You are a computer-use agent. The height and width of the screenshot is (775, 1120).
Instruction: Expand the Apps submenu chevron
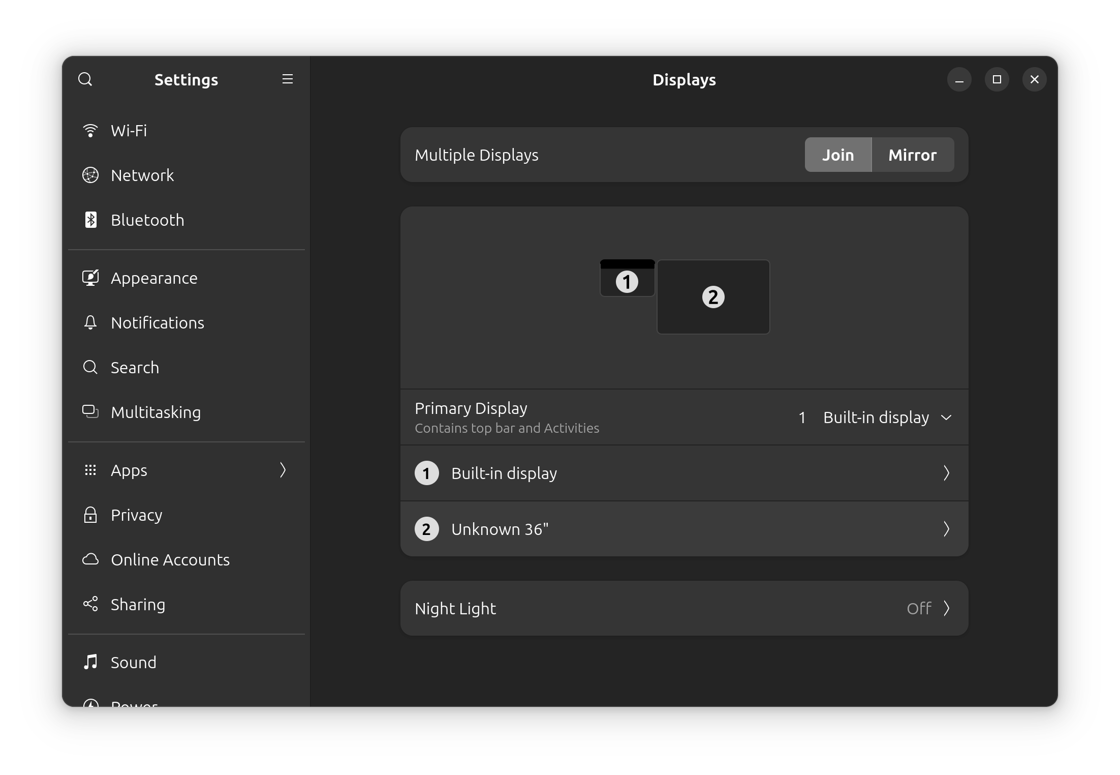tap(283, 470)
